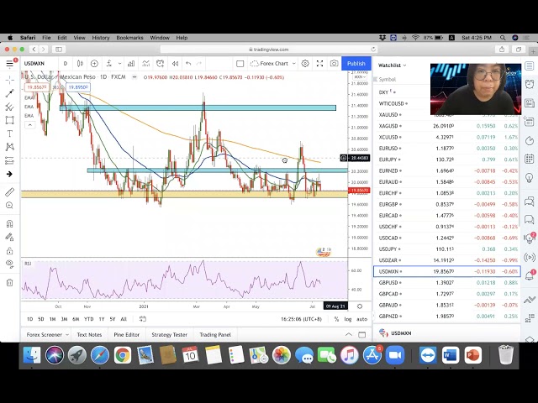Click the Publish button
The height and width of the screenshot is (403, 538).
[356, 64]
